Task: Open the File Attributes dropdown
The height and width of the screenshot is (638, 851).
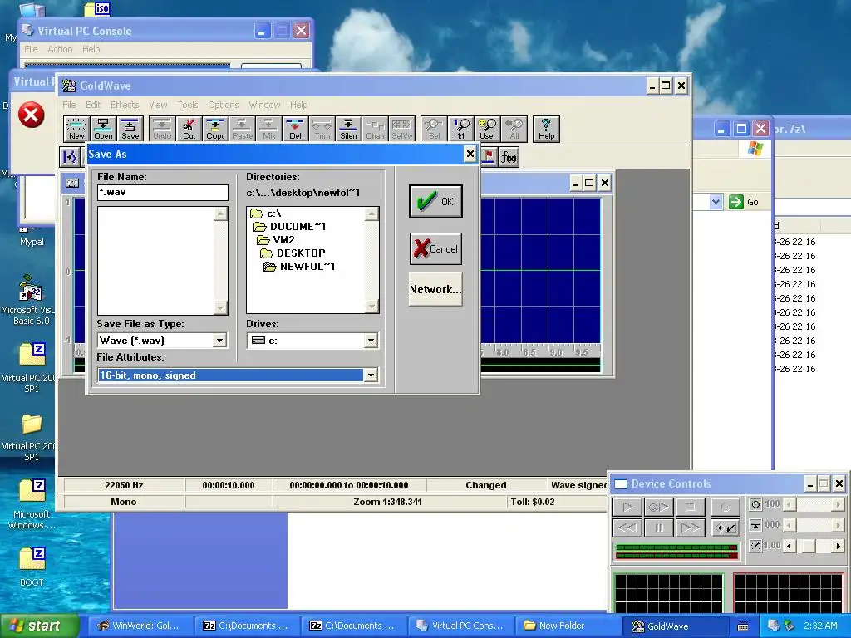Action: [x=371, y=375]
